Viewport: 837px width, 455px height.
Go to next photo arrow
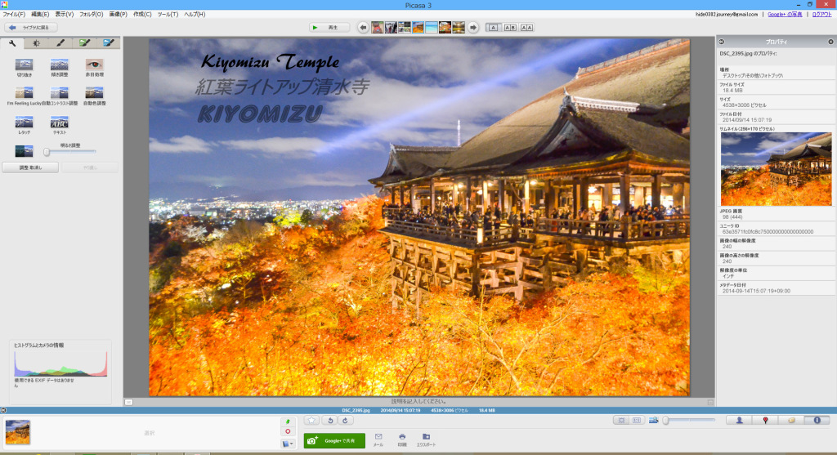coord(473,27)
